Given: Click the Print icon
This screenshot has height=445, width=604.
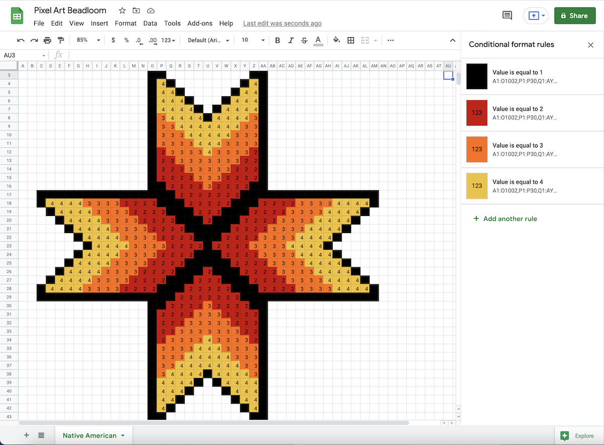Looking at the screenshot, I should [x=46, y=40].
